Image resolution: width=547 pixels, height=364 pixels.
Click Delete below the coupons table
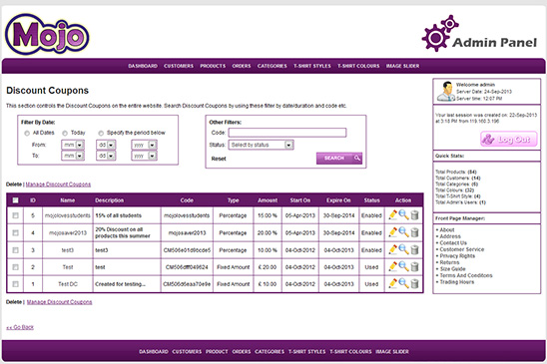14,302
